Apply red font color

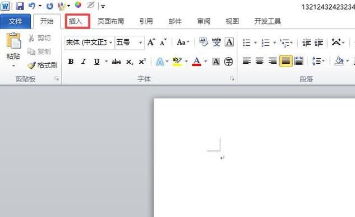196,62
